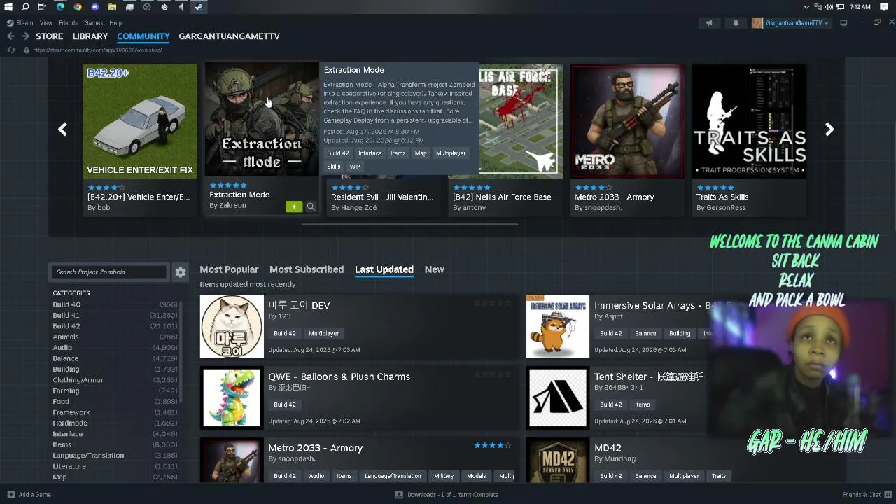896x504 pixels.
Task: Go to the COMMUNITY tab
Action: point(143,36)
